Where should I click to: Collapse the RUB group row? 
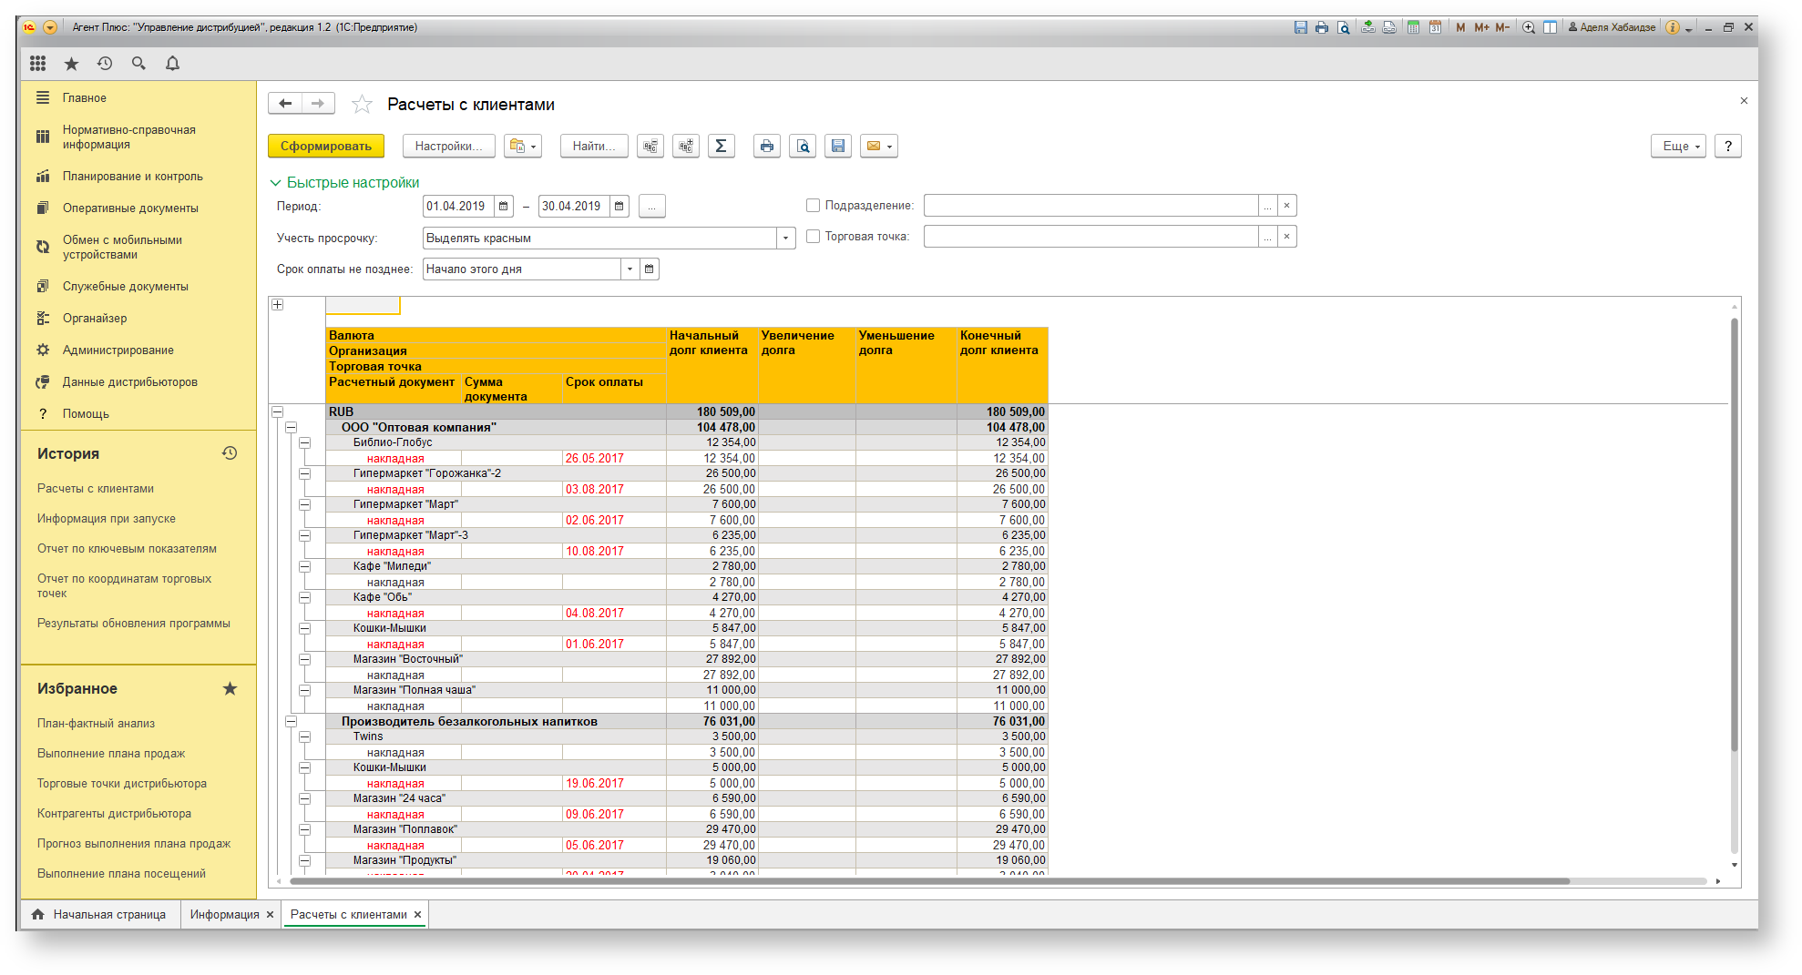278,412
